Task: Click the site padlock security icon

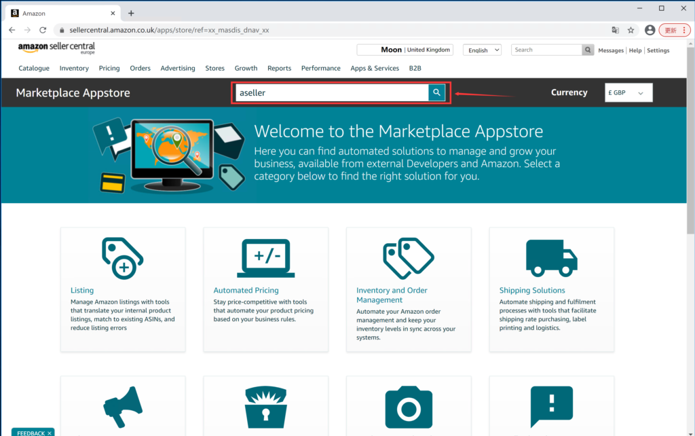Action: [x=62, y=30]
